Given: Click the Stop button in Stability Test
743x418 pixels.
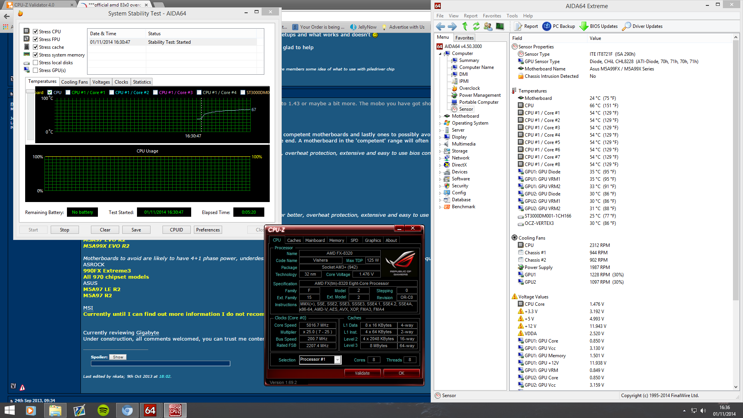Looking at the screenshot, I should 65,230.
